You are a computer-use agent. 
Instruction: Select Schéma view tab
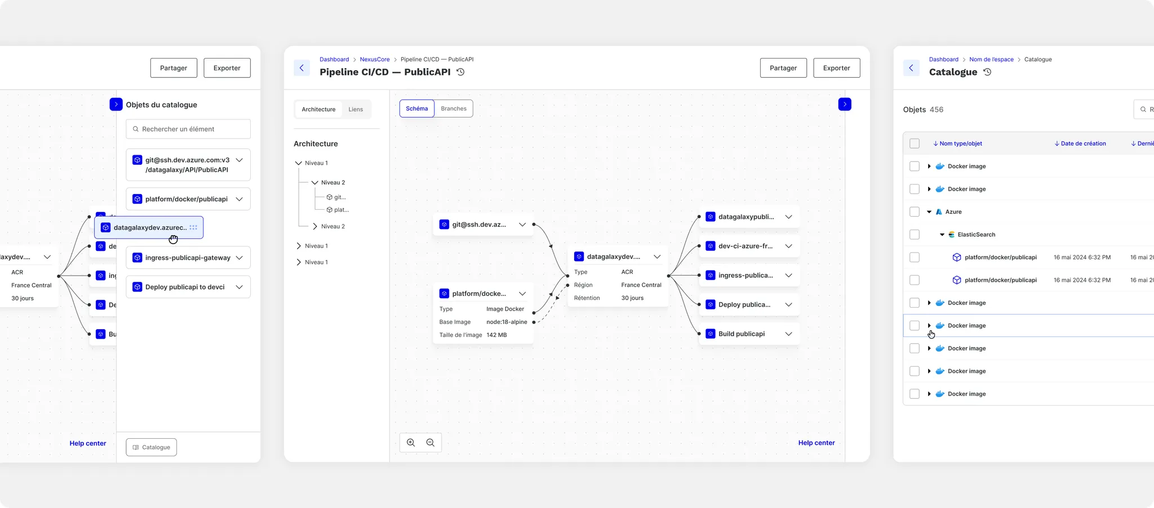417,109
